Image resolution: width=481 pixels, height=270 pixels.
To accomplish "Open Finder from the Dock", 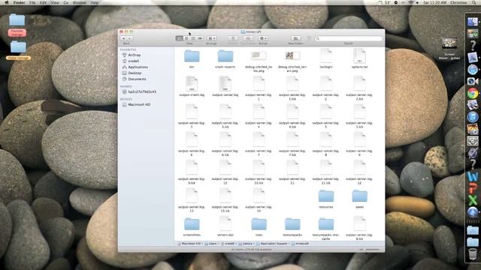I will point(473,22).
